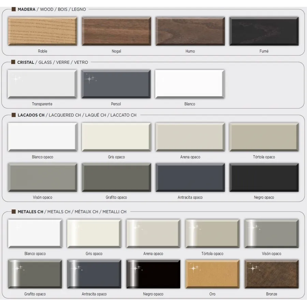
Task: Pick the Bronze metal finish
Action: [271, 273]
